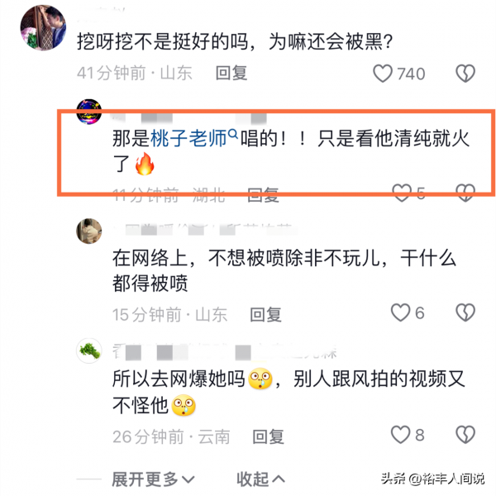Collapse the replies with 收起
The height and width of the screenshot is (496, 496).
260,479
